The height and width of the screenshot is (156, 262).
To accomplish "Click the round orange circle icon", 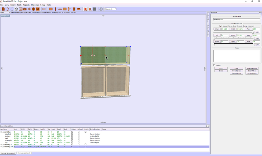I will [x=34, y=9].
